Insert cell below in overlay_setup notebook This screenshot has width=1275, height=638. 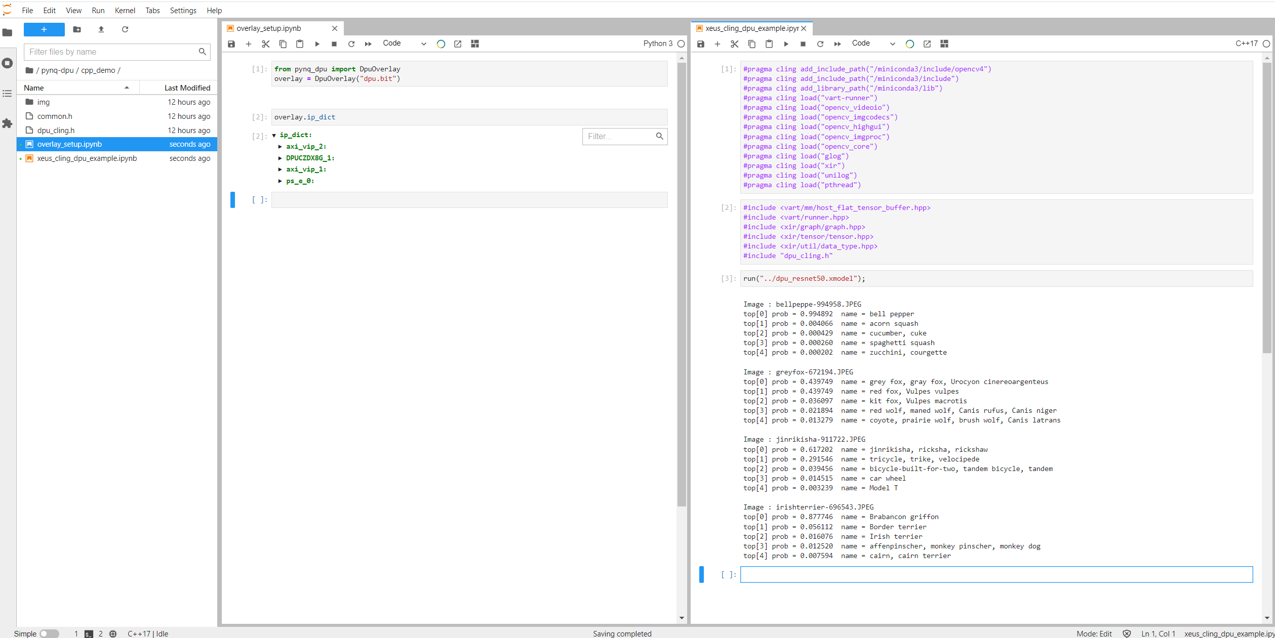click(x=249, y=44)
